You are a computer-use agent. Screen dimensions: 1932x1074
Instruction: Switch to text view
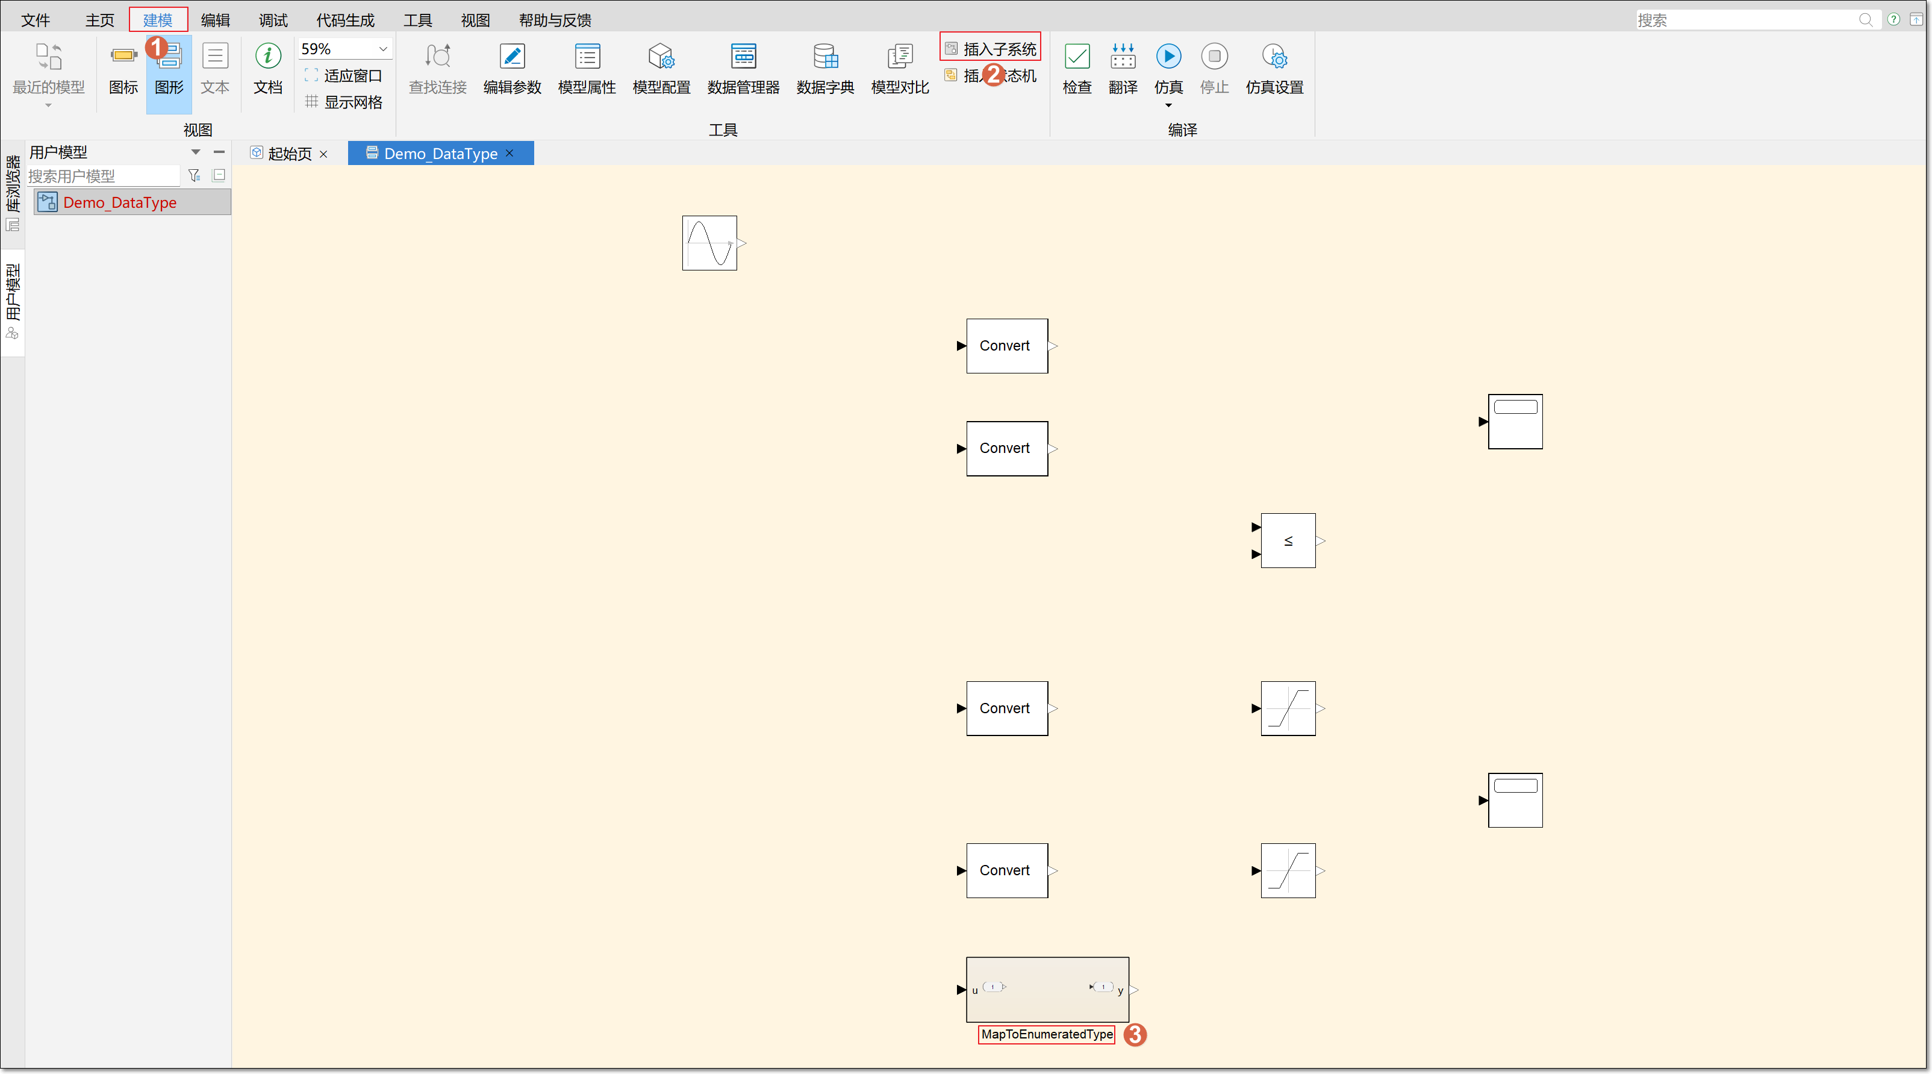tap(214, 69)
